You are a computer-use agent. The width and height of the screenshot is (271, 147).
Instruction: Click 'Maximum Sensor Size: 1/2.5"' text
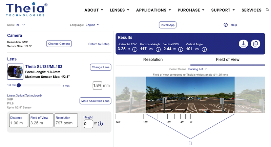[47, 77]
